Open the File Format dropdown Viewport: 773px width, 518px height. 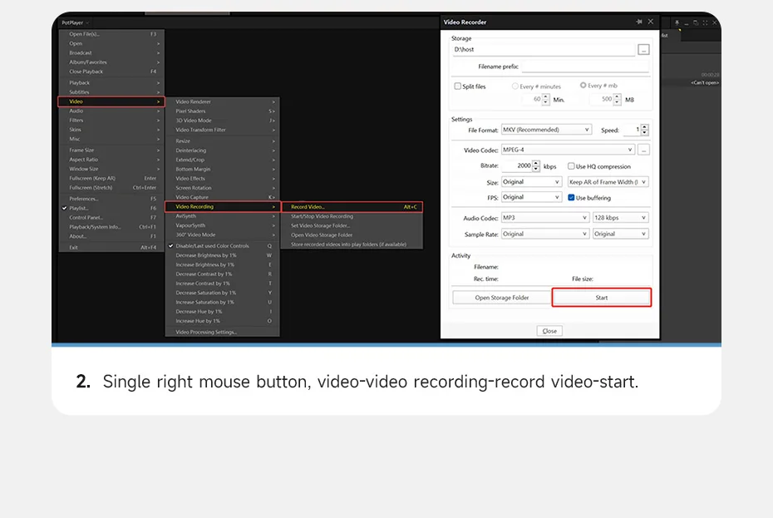(546, 130)
